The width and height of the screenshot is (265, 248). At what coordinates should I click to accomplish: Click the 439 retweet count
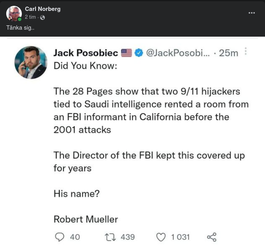(127, 237)
